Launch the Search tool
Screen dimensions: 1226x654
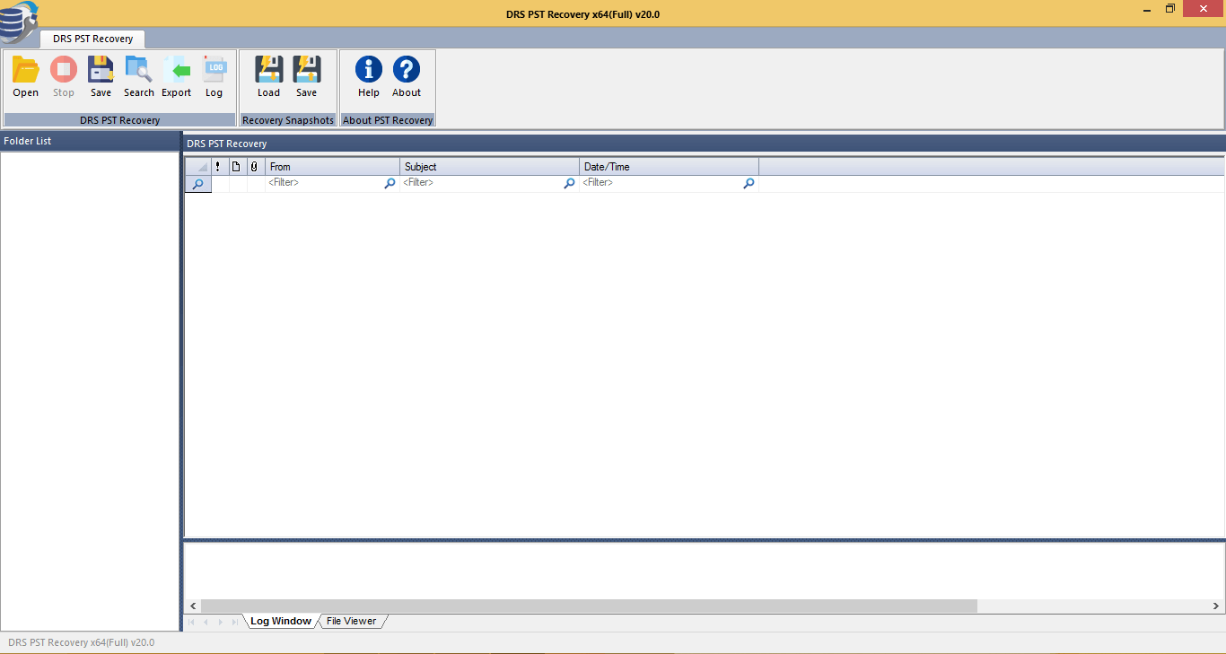tap(138, 77)
